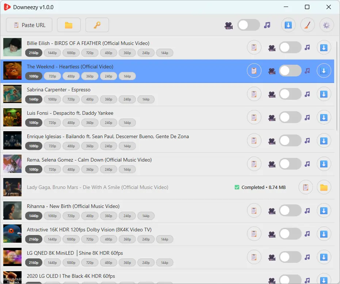340x284 pixels.
Task: Pick 144p for Rihanna New Birth video
Action: click(x=146, y=216)
